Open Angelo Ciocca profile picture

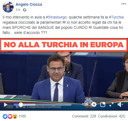click(x=8, y=7)
